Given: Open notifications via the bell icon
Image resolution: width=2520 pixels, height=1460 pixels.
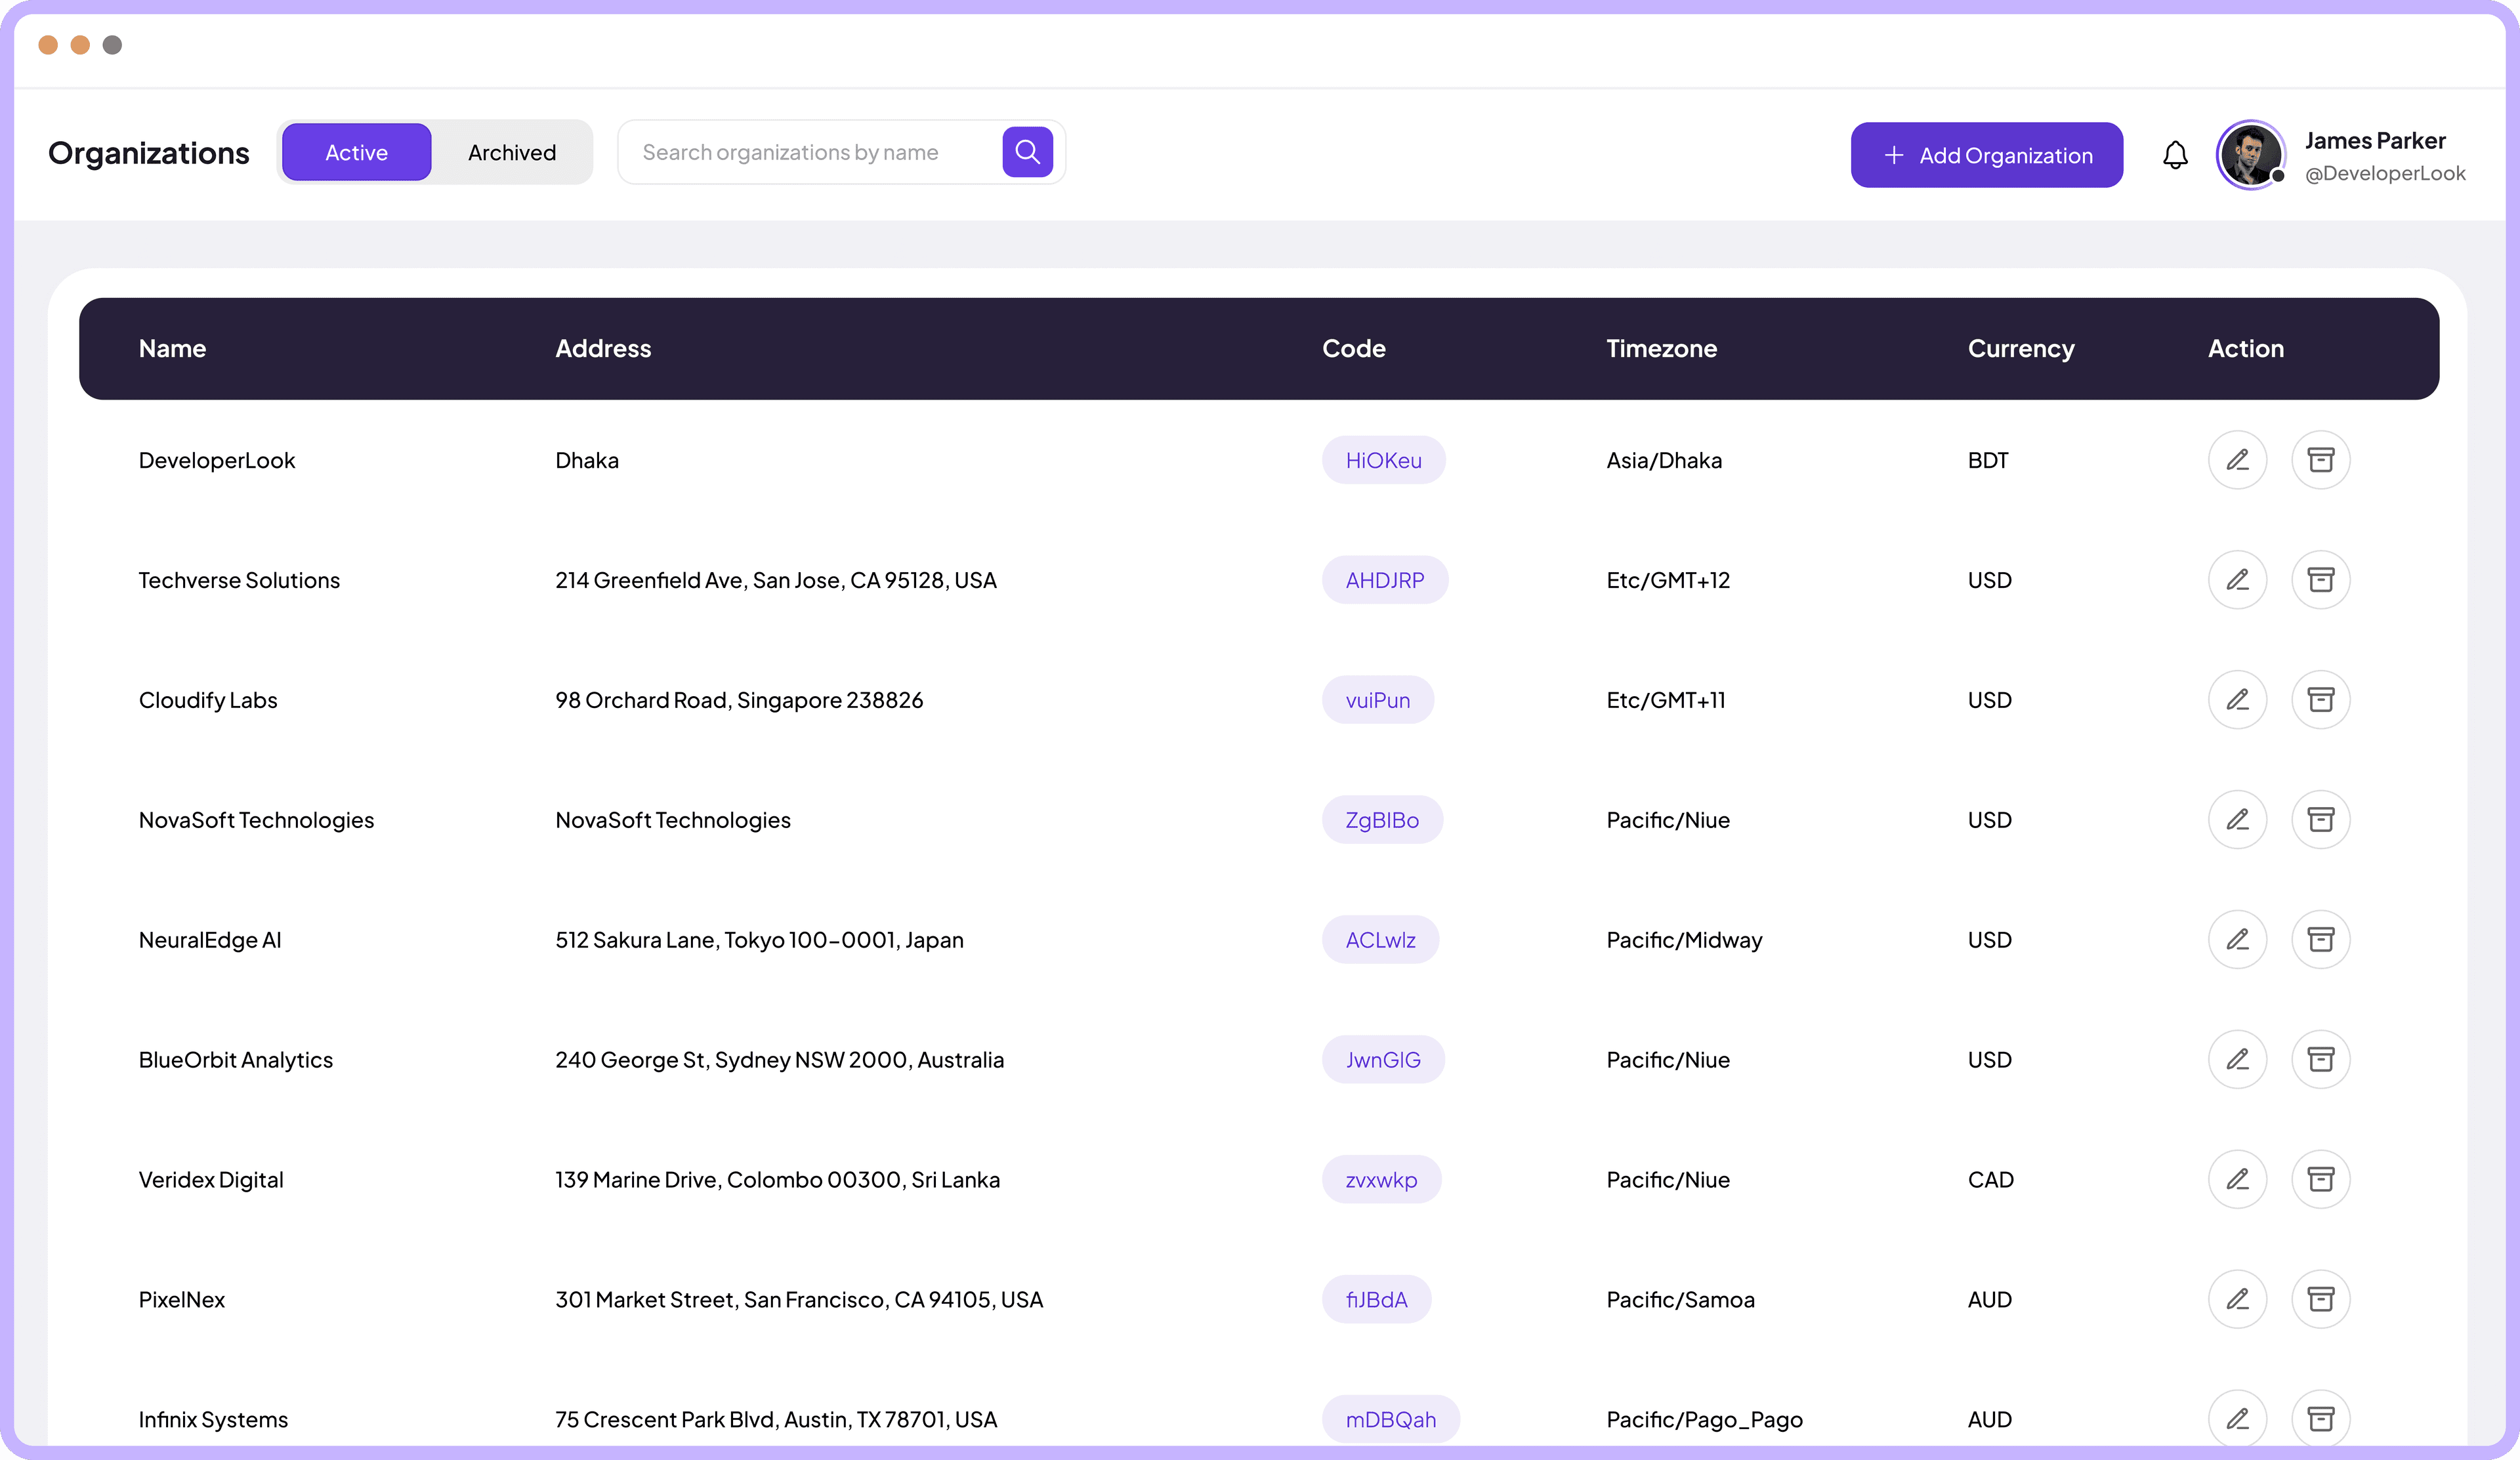Looking at the screenshot, I should point(2175,154).
